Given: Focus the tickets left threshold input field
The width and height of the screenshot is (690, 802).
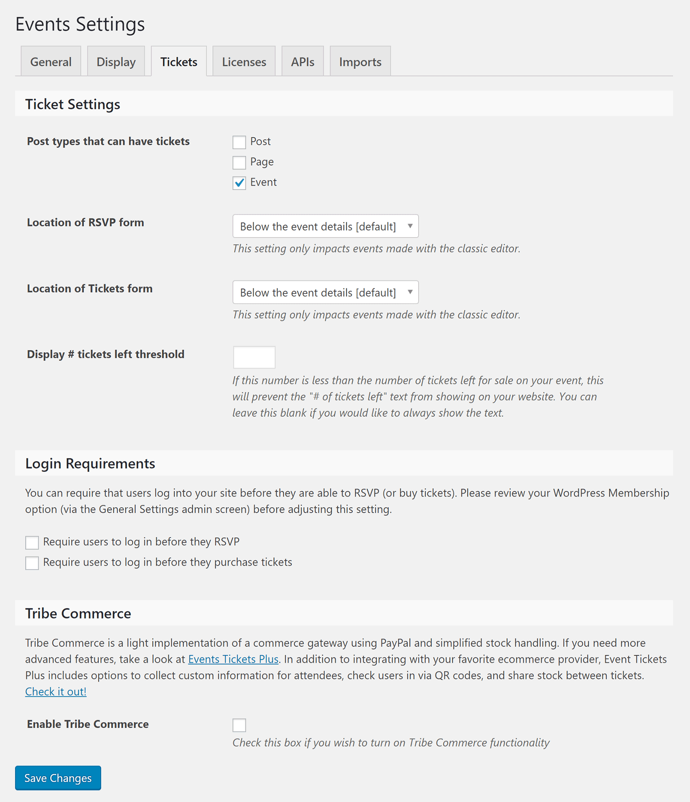Looking at the screenshot, I should [x=254, y=357].
